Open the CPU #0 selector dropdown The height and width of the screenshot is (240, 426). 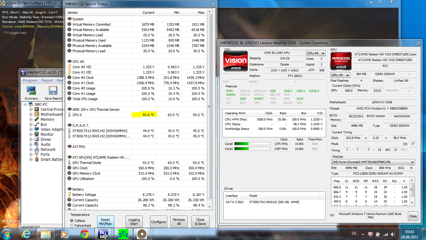pos(315,53)
